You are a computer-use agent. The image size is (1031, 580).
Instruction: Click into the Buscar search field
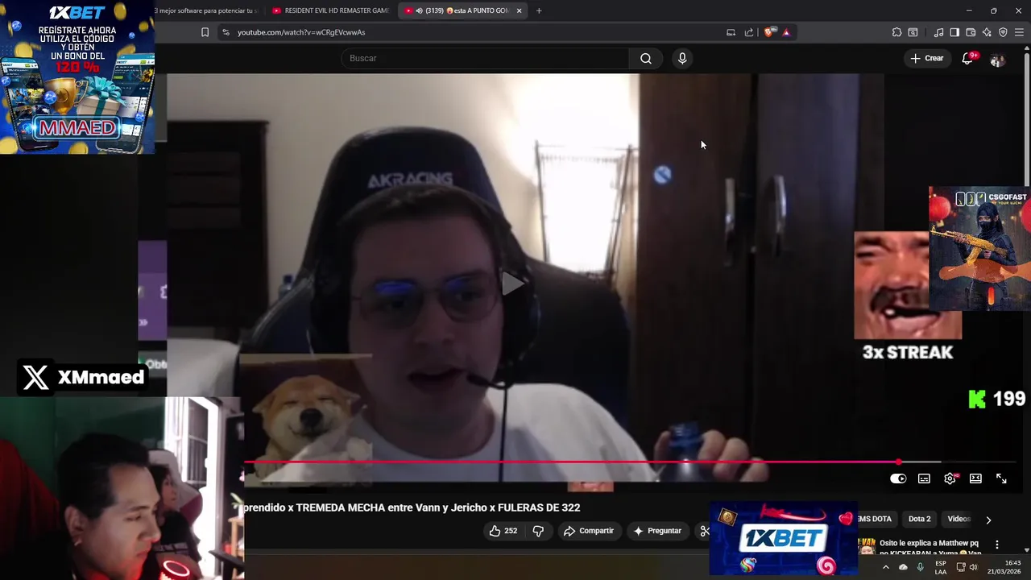pyautogui.click(x=485, y=58)
